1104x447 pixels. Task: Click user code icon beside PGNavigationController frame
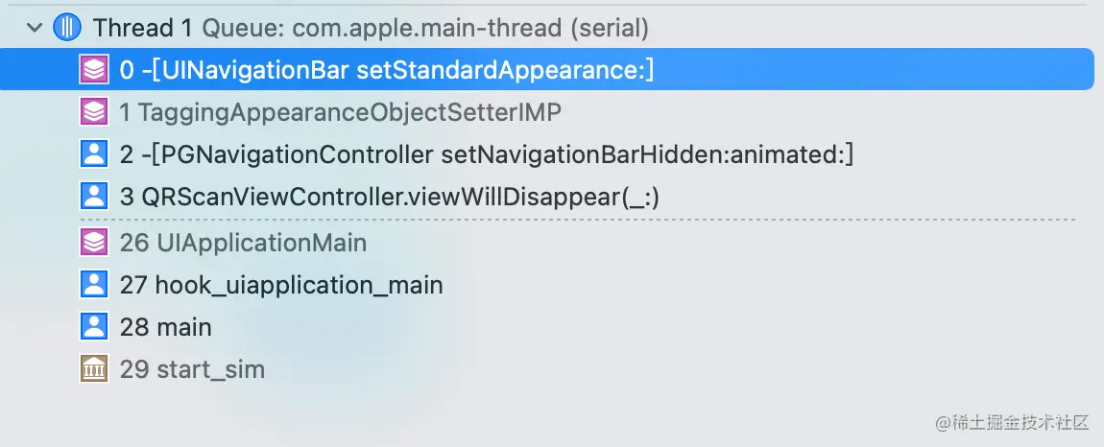[x=93, y=154]
